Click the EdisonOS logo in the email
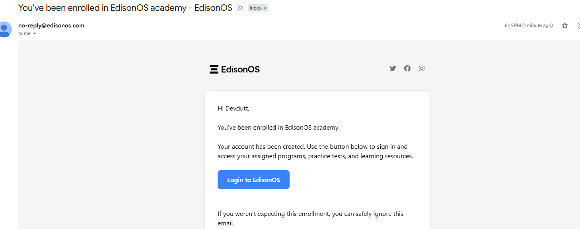This screenshot has height=229, width=580. [x=235, y=69]
